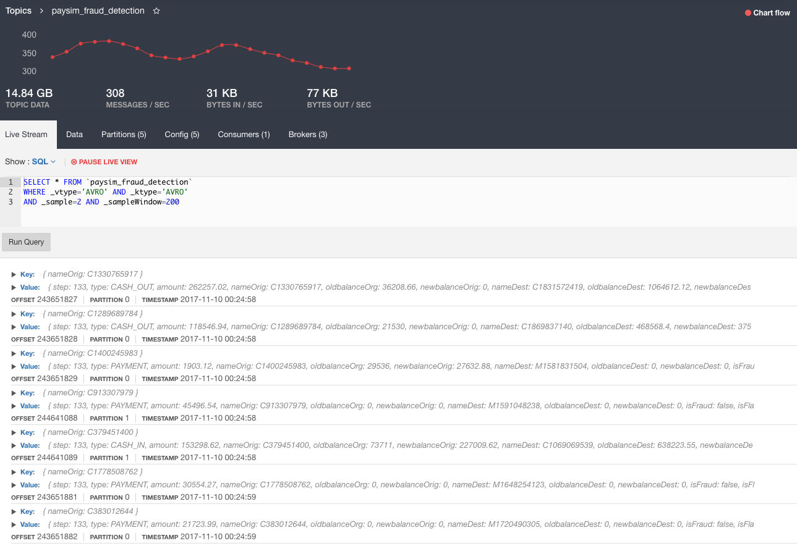This screenshot has width=797, height=546.
Task: Expand value with amount 1903.12
Action: click(14, 366)
